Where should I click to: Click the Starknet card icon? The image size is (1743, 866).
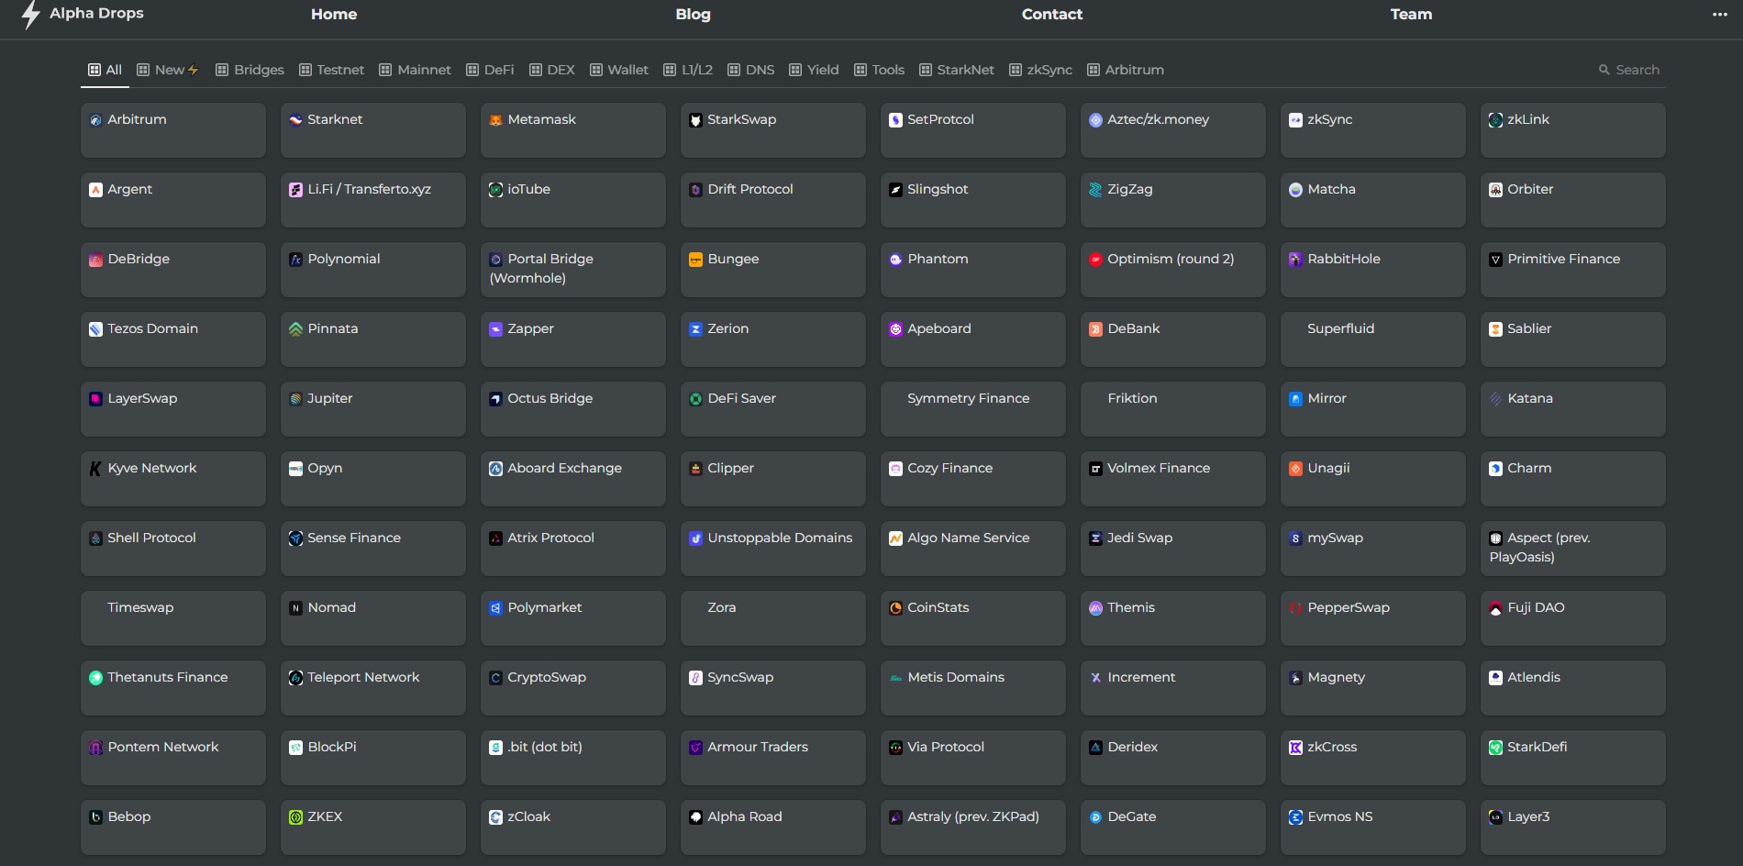pyautogui.click(x=295, y=120)
